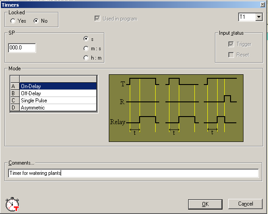
Task: Select the Locked No radio button
Action: [36, 21]
